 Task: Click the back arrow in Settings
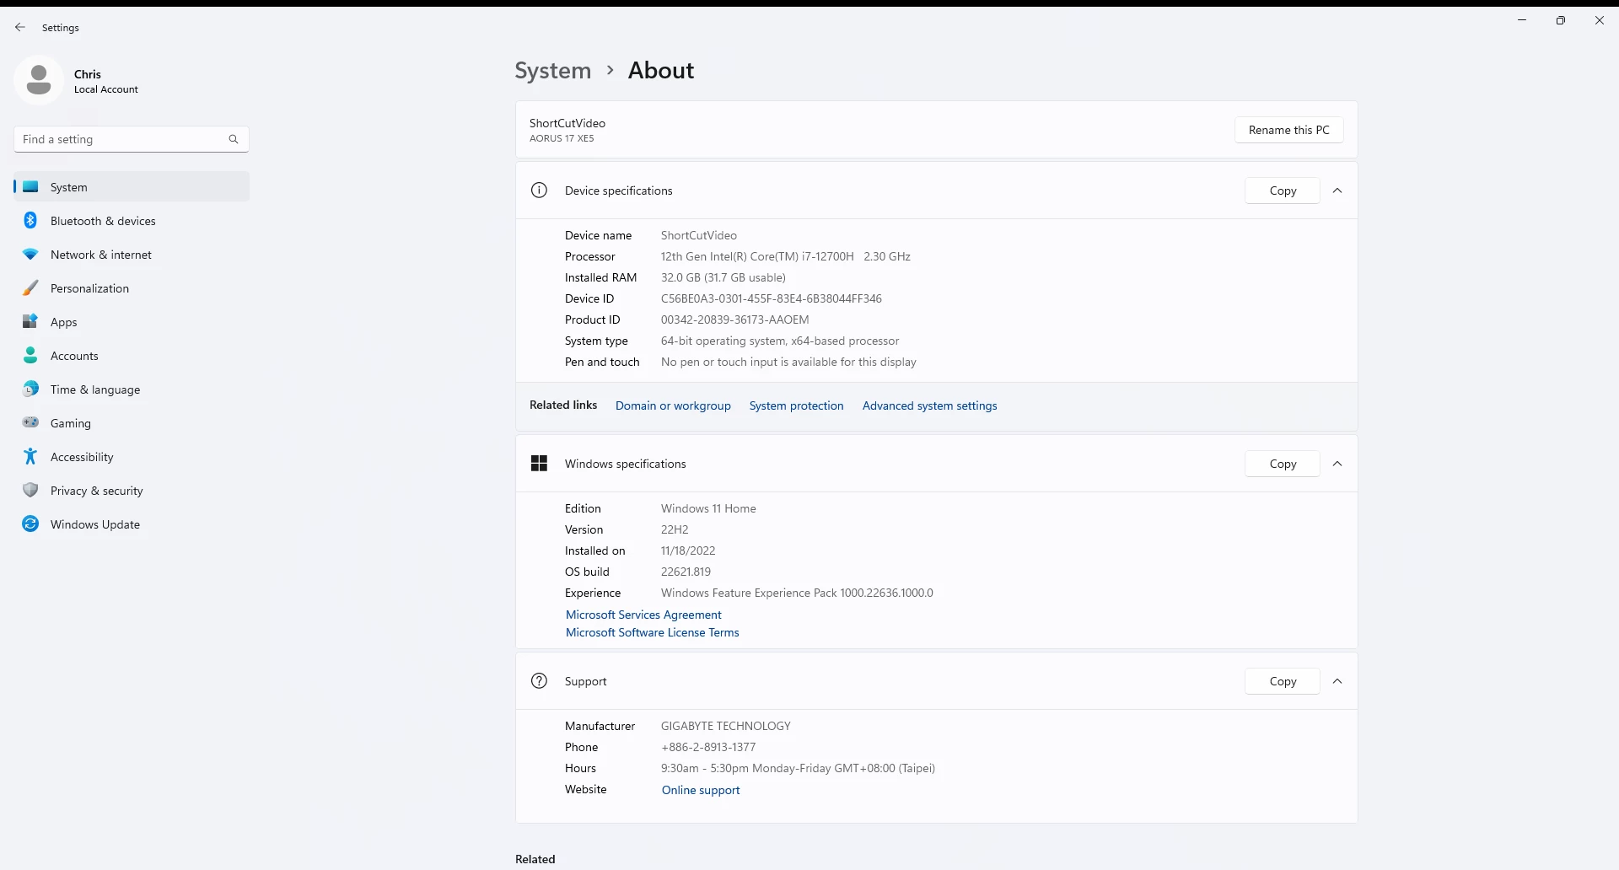click(x=20, y=27)
